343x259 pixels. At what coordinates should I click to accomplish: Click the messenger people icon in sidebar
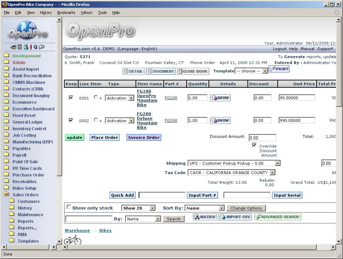click(x=25, y=47)
